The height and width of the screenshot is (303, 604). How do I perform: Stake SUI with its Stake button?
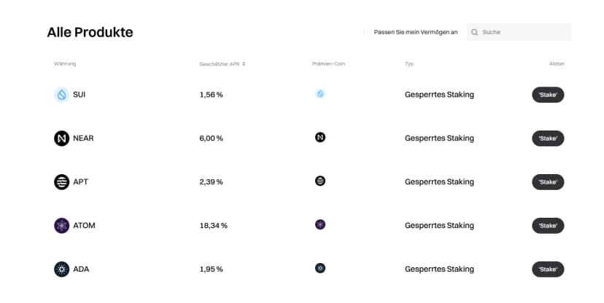coord(548,95)
